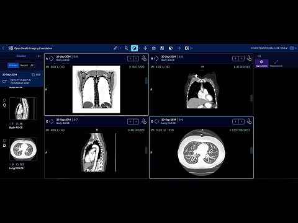This screenshot has height=223, width=298.
Task: Go back using the arrow beside the OHIF logo
Action: [x=3, y=48]
